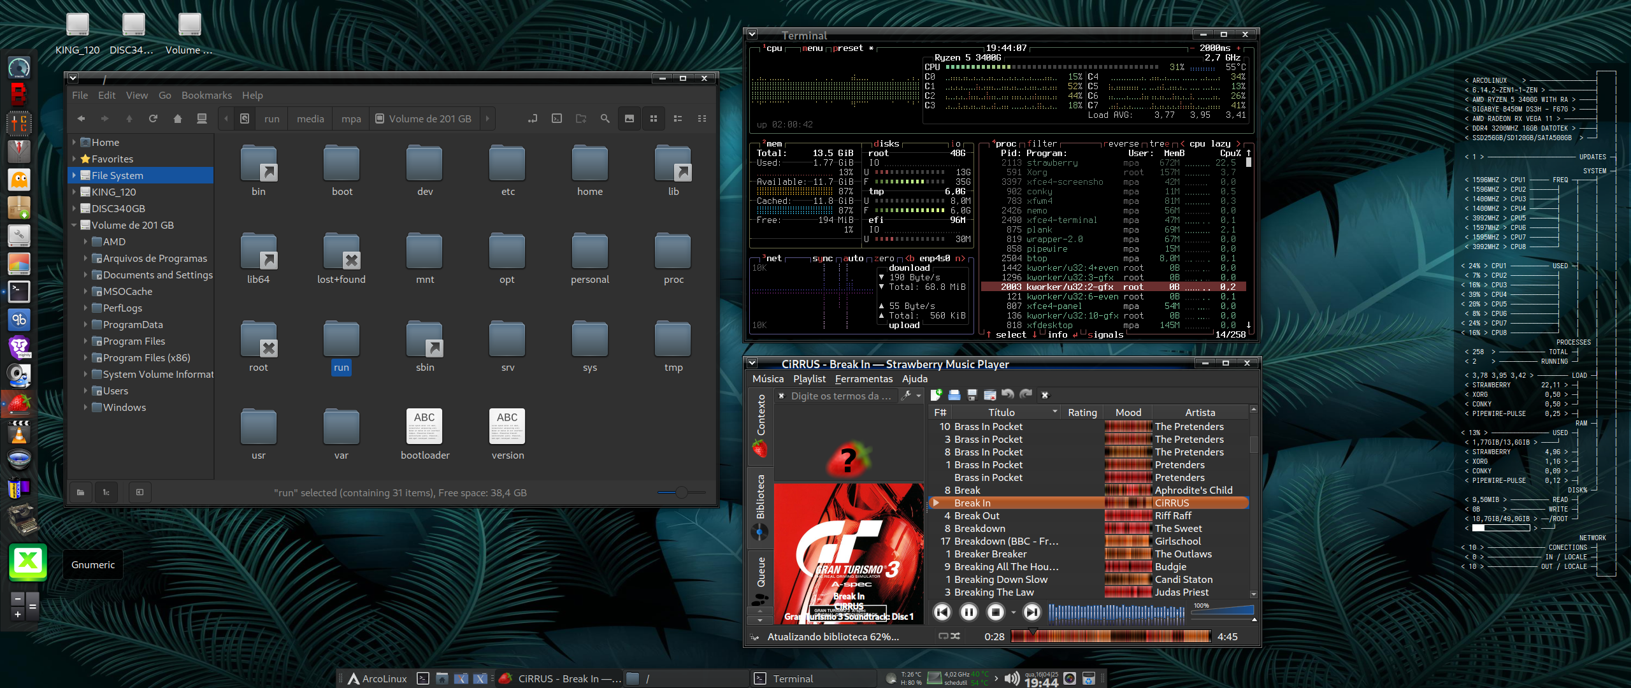The height and width of the screenshot is (688, 1631).
Task: Adjust the Strawberry volume slider
Action: point(1223,612)
